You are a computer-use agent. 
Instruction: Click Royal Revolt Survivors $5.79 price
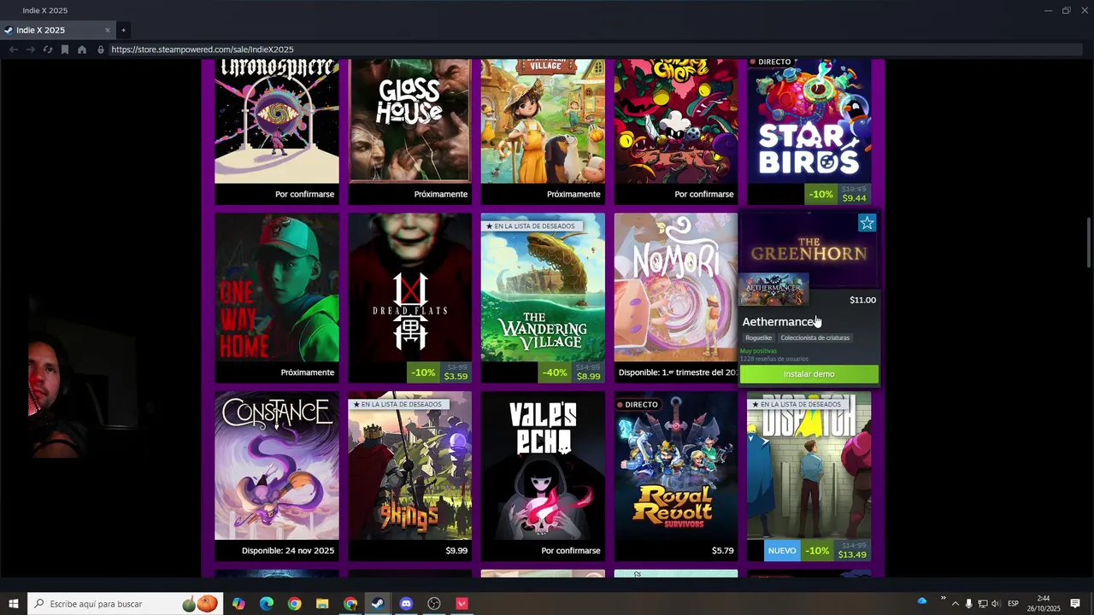[x=722, y=551]
